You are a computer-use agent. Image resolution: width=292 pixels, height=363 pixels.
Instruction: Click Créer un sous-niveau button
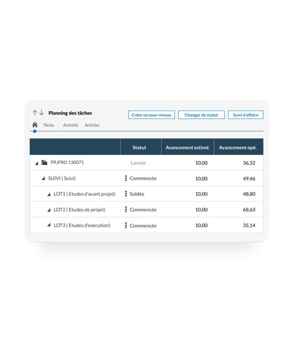click(152, 115)
